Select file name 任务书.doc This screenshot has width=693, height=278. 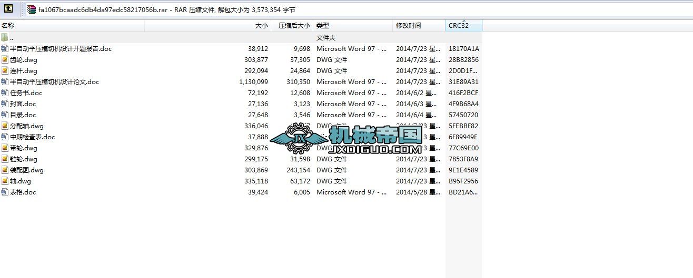pyautogui.click(x=26, y=92)
